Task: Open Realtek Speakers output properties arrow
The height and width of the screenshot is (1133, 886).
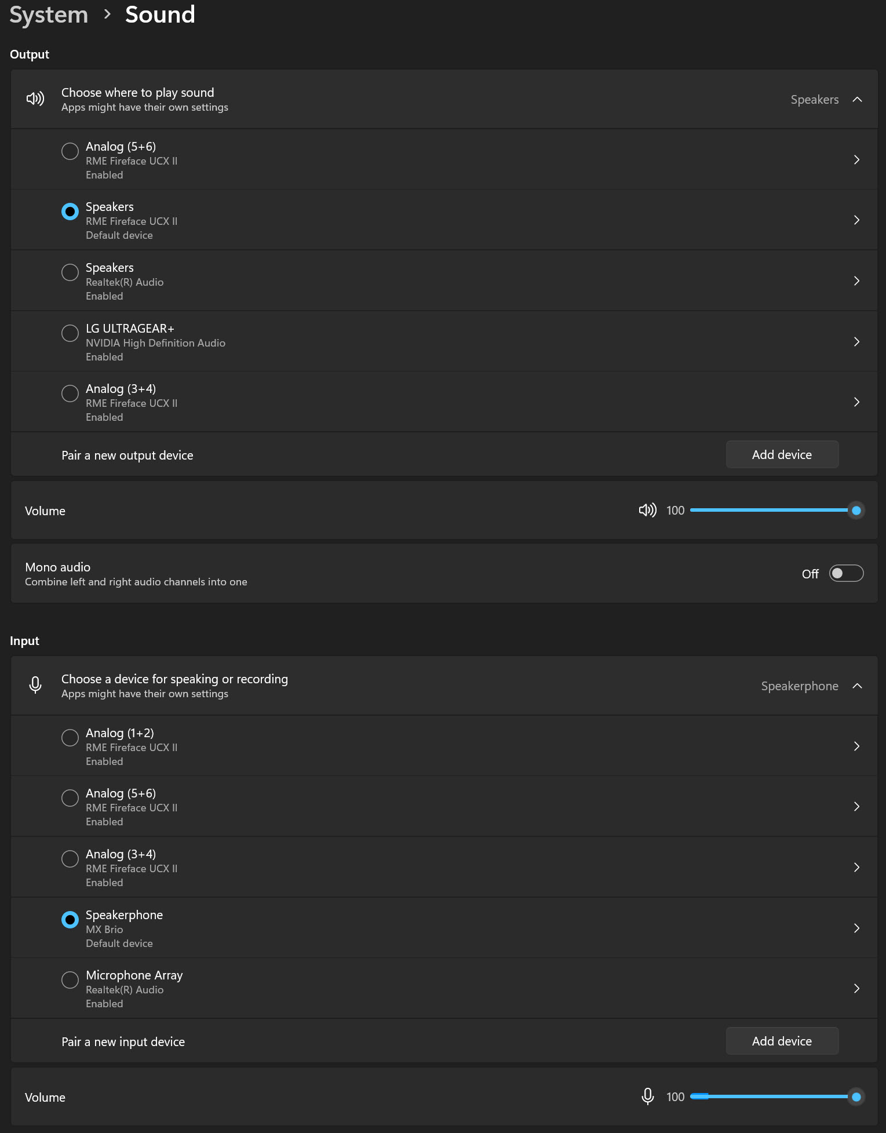Action: click(x=856, y=281)
